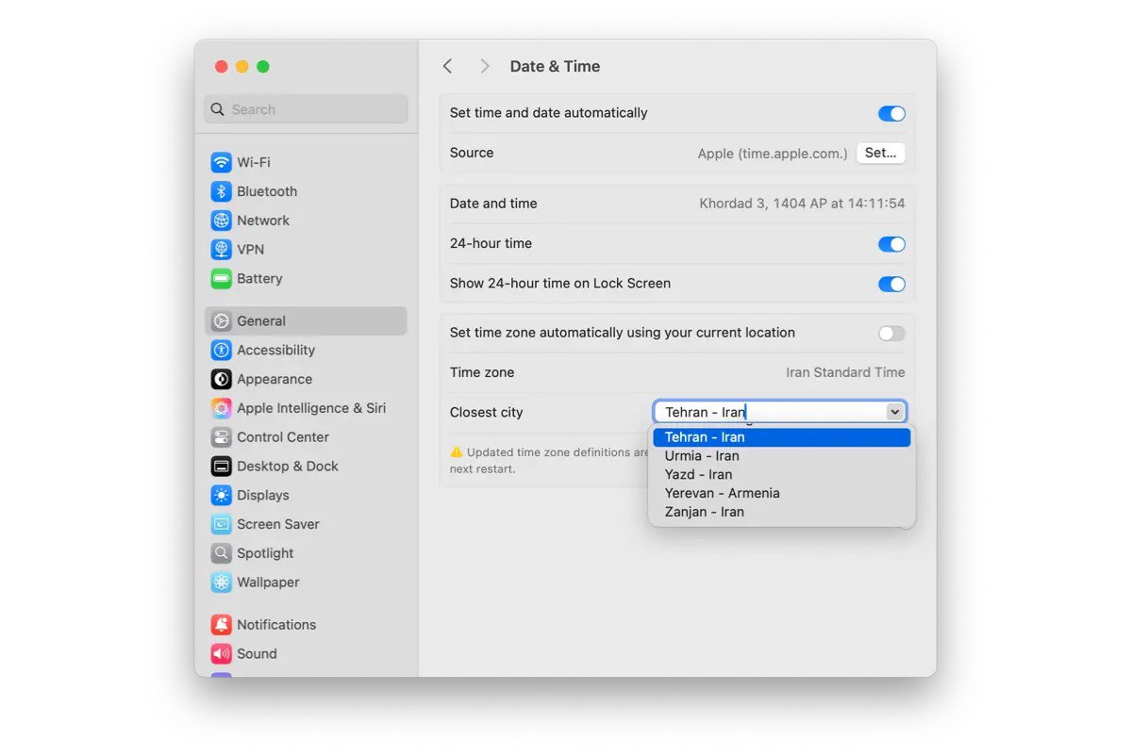Select the Bluetooth icon in sidebar
This screenshot has height=754, width=1132.
pos(222,191)
